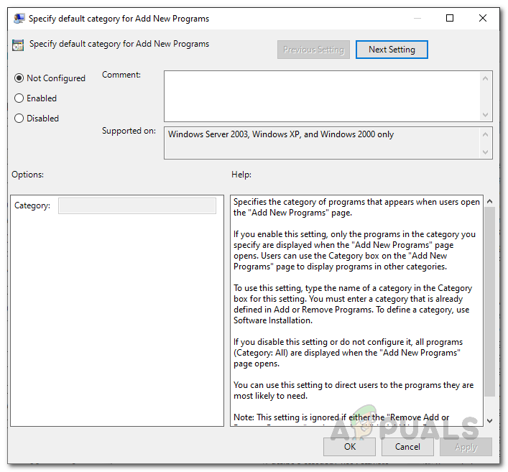Click the 'Options:' label
Viewport: 508px width, 472px height.
coord(27,175)
